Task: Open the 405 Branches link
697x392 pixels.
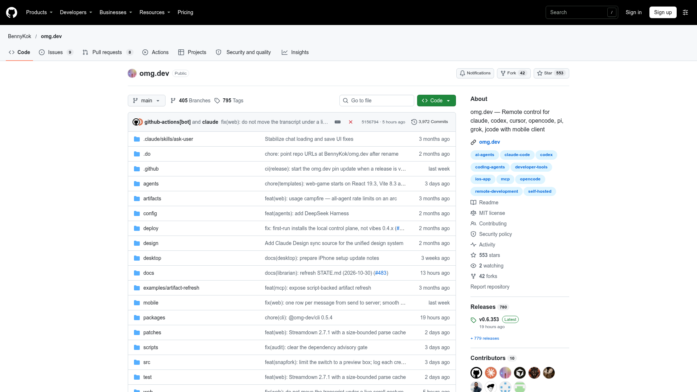Action: 191,101
